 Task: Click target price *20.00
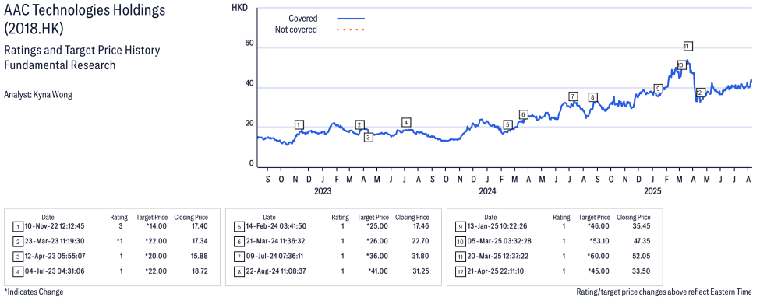pos(157,256)
